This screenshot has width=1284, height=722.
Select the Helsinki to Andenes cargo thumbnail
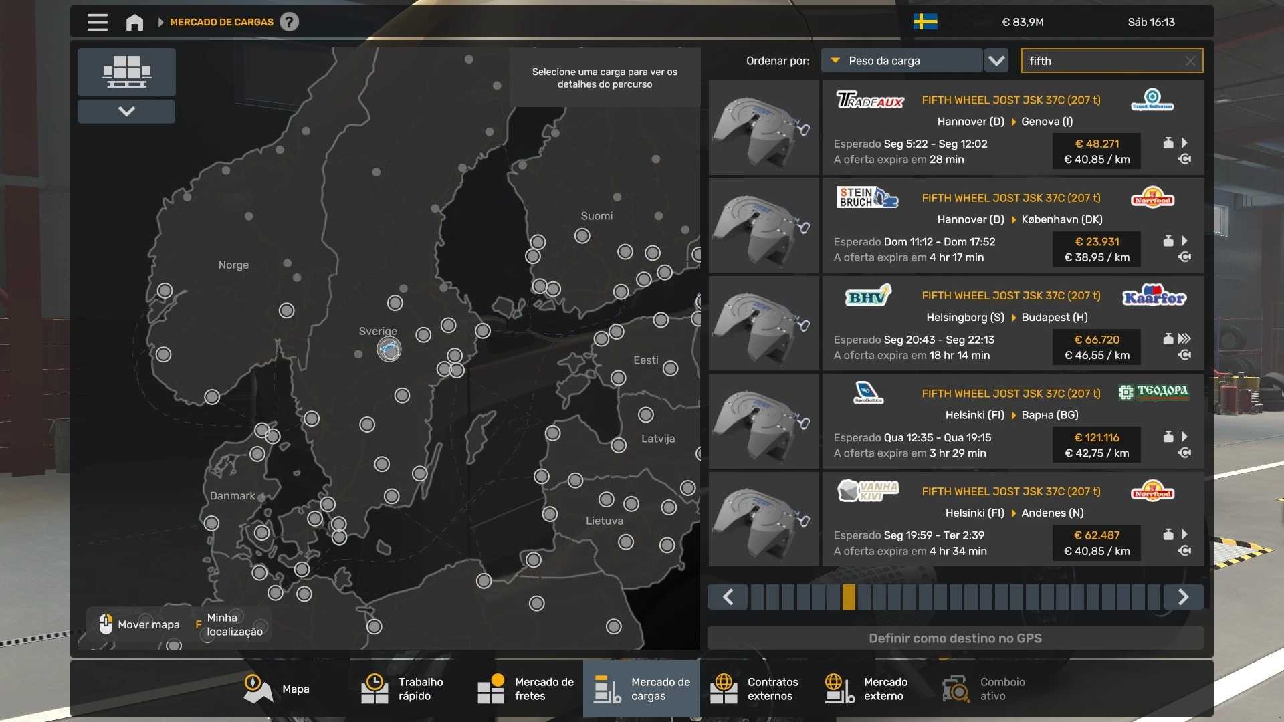764,519
